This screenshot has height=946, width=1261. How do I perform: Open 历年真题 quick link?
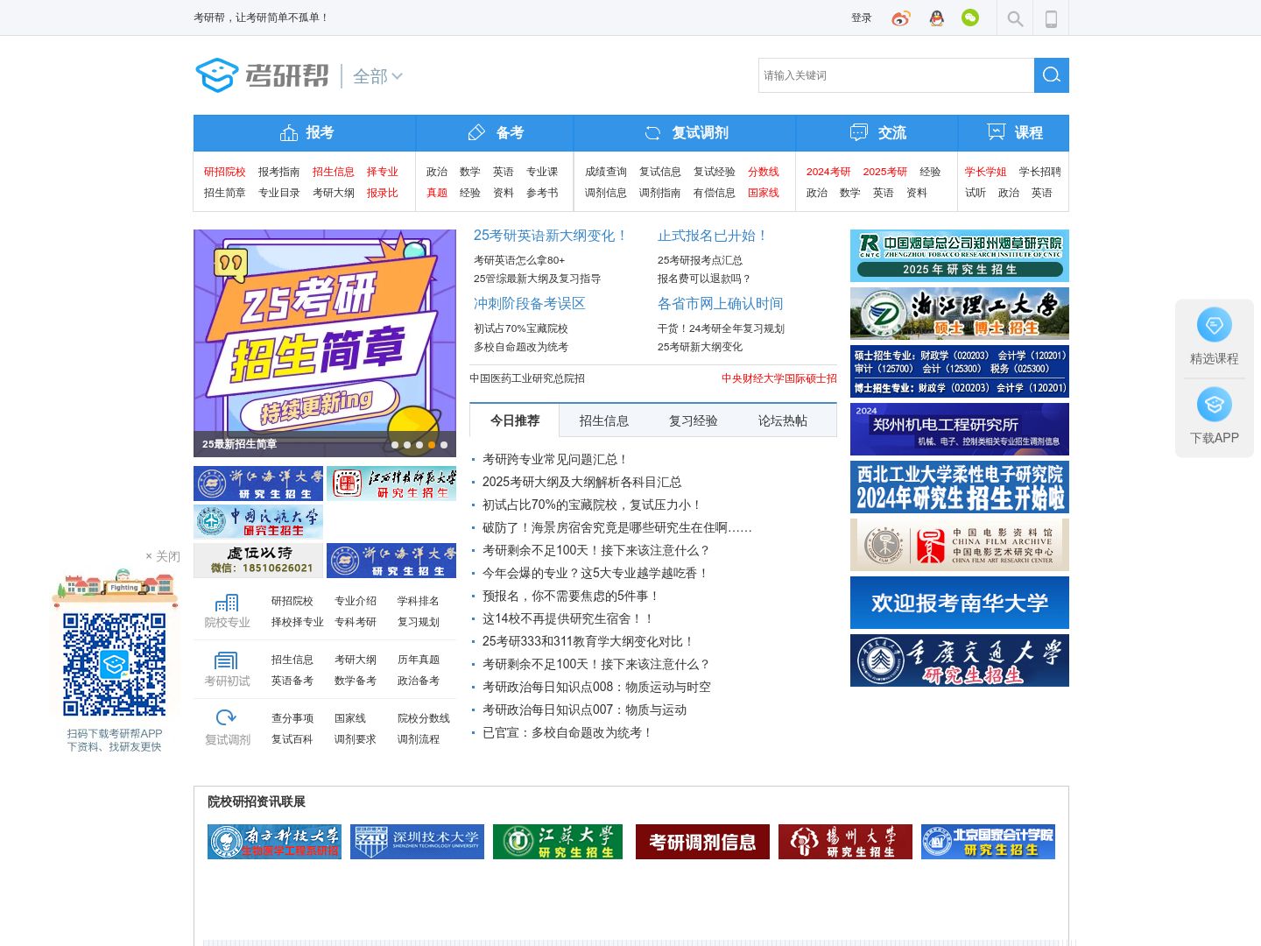tap(418, 660)
